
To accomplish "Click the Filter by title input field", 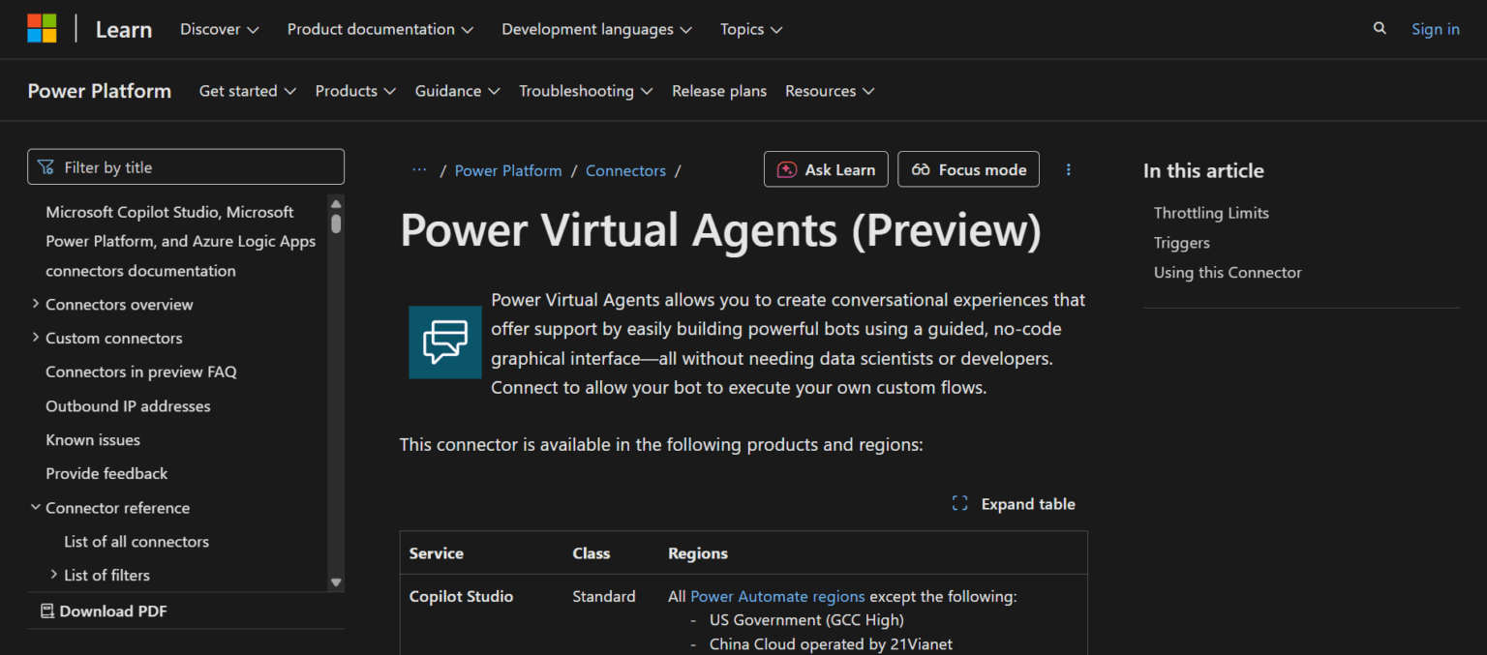I will pyautogui.click(x=185, y=166).
